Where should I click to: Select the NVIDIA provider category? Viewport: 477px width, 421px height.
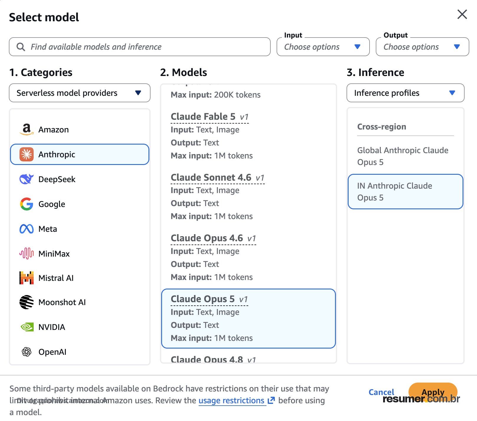click(80, 327)
